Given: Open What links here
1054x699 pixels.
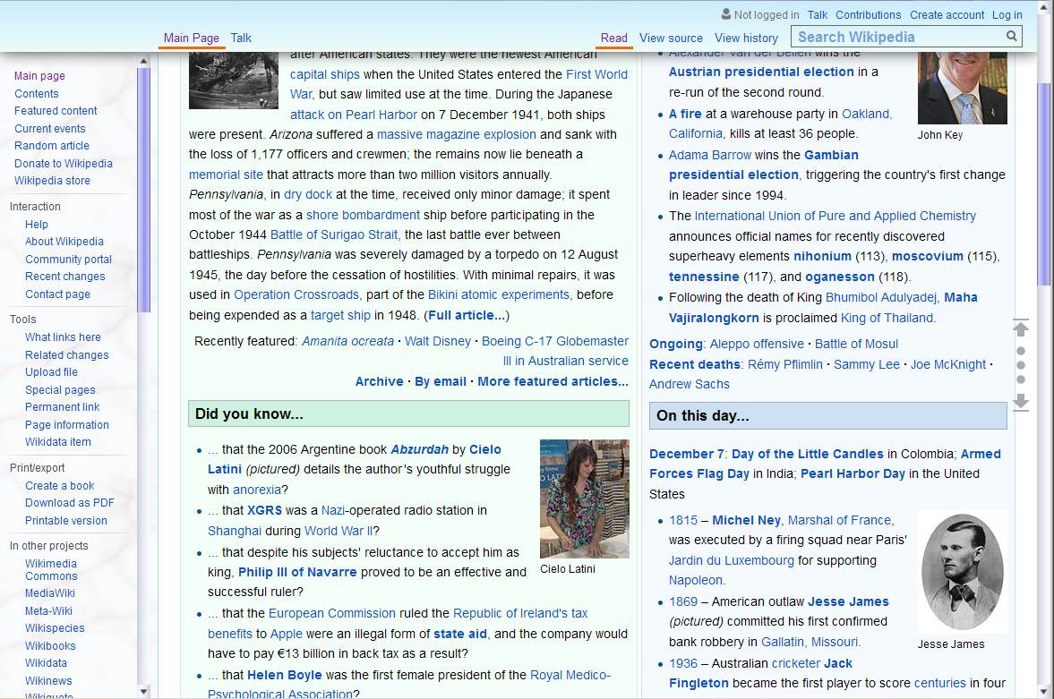Looking at the screenshot, I should click(x=64, y=337).
